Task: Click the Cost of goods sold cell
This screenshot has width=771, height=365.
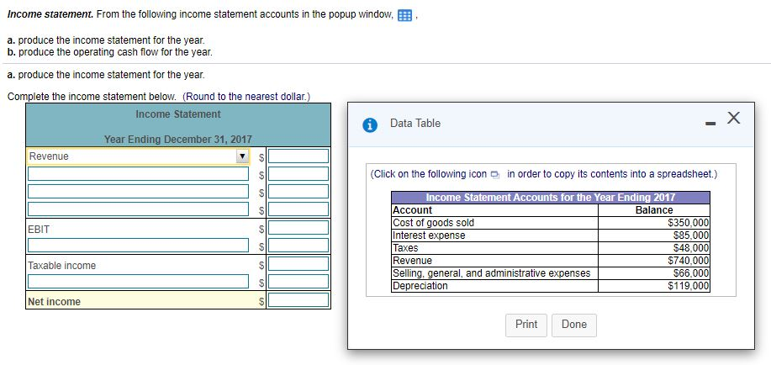Action: (494, 223)
